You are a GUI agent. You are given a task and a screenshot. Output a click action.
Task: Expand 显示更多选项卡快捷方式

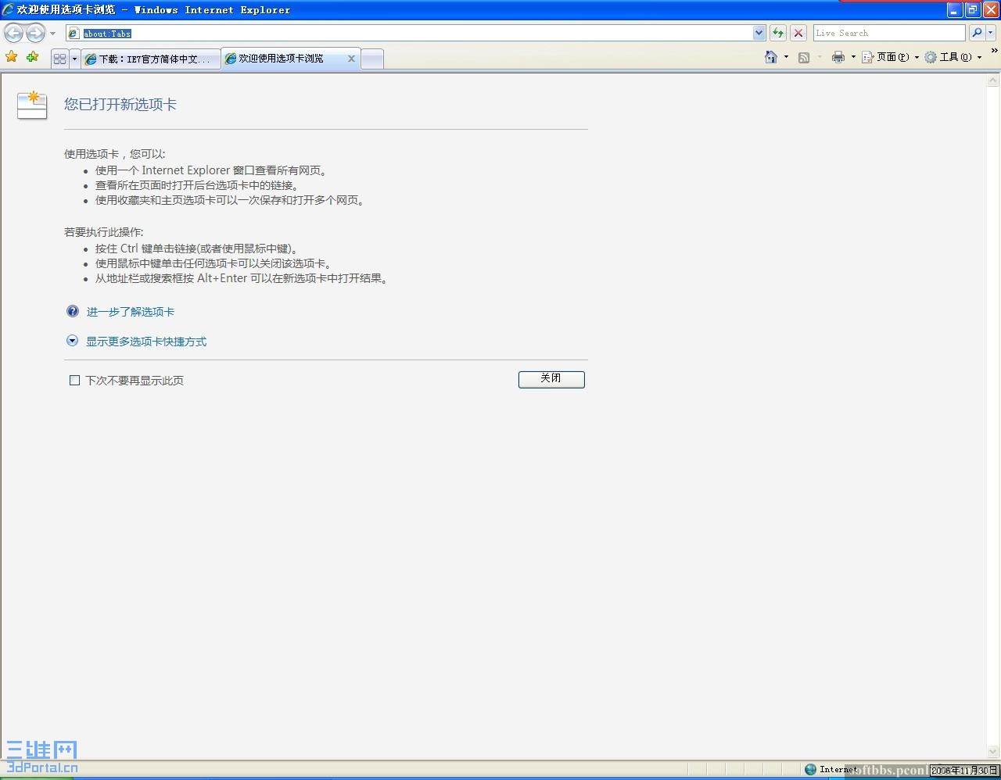tap(146, 342)
